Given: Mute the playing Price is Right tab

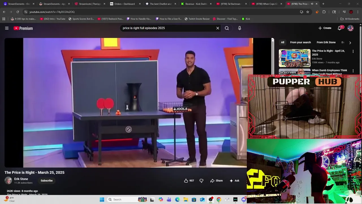Looking at the screenshot, I should pyautogui.click(x=312, y=4).
